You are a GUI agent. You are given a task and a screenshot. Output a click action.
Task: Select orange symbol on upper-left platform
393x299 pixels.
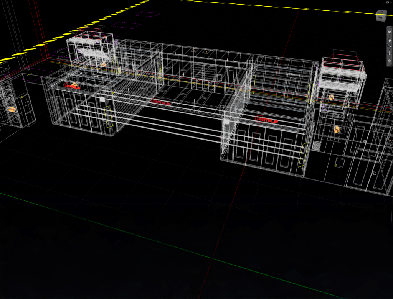[103, 65]
